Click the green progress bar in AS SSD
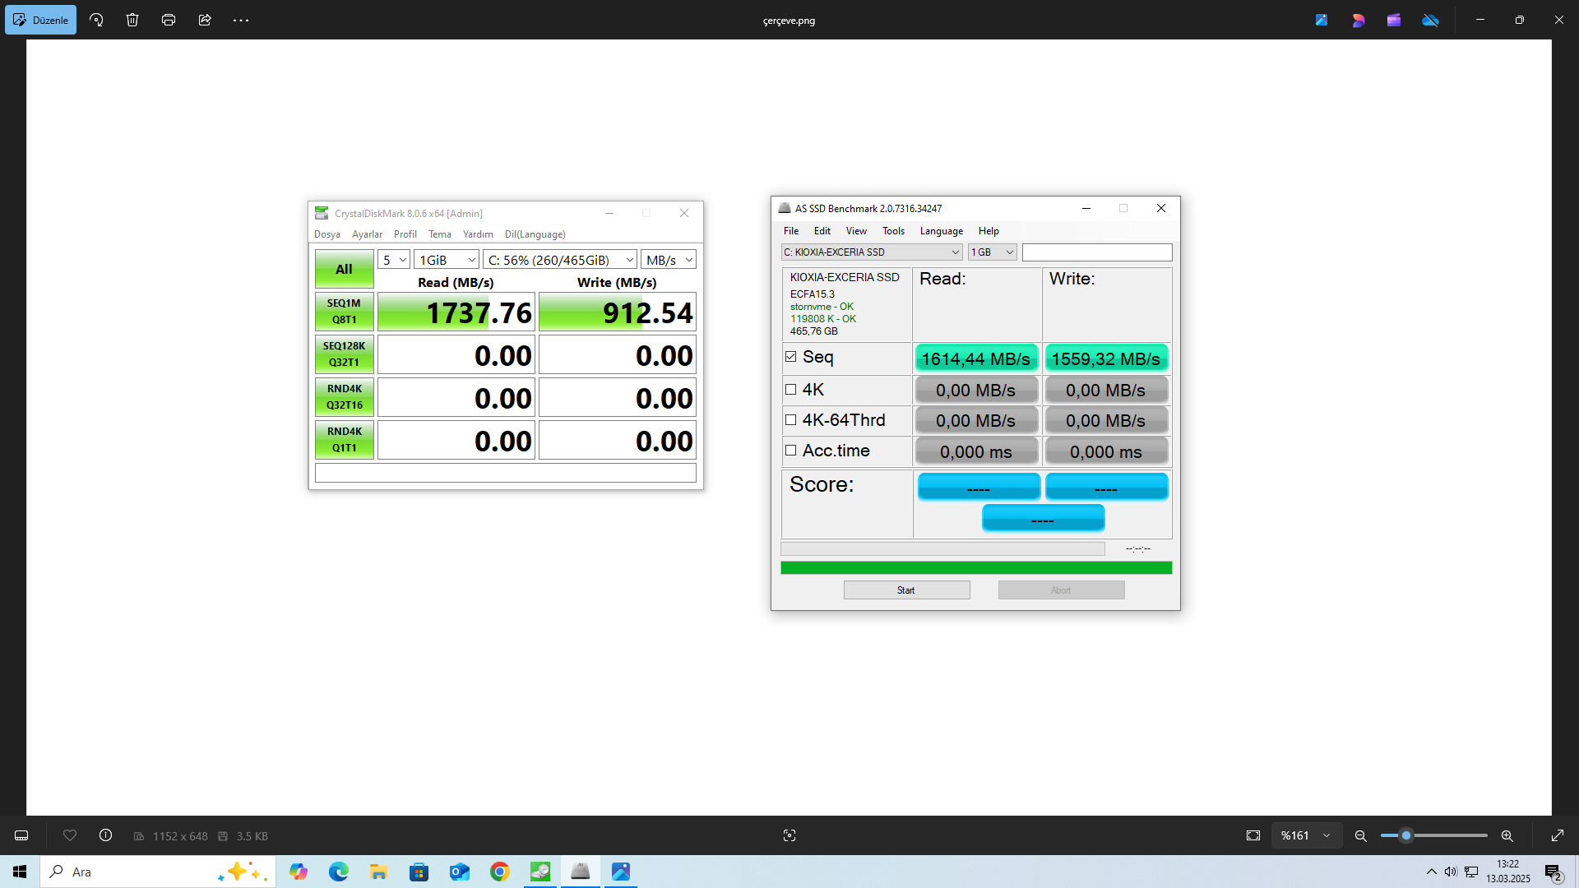1579x888 pixels. [x=976, y=568]
